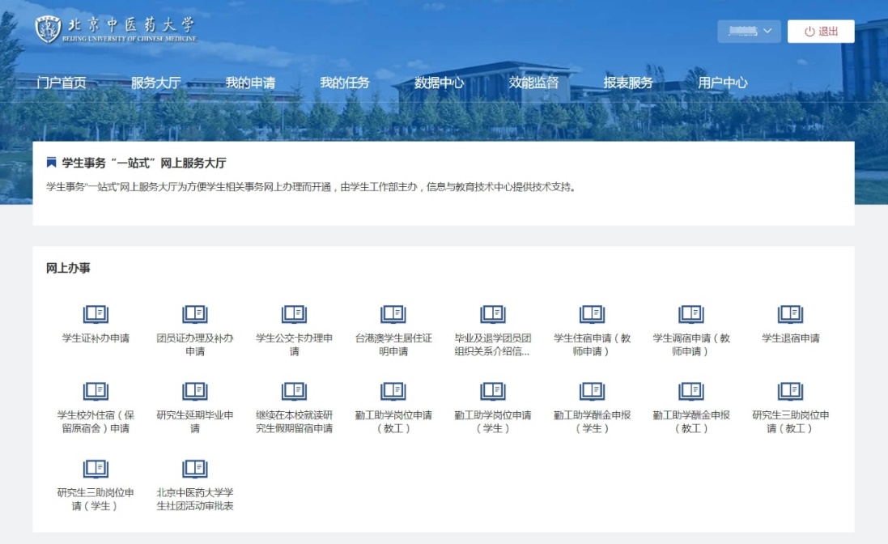Screen dimensions: 888x544
Task: Select the 研究生三助岗位申请（学生） icon
Action: pos(96,469)
